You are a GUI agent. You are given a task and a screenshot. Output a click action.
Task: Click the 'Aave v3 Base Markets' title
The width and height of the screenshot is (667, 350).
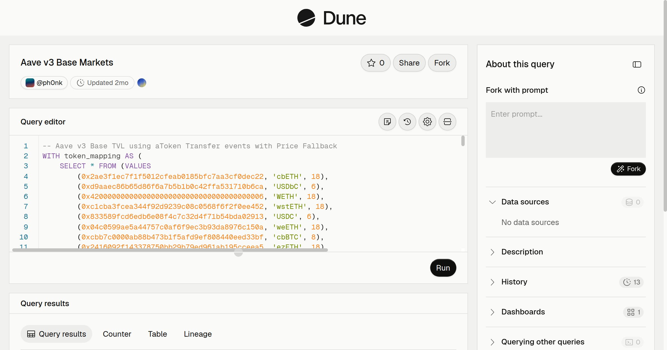coord(67,62)
